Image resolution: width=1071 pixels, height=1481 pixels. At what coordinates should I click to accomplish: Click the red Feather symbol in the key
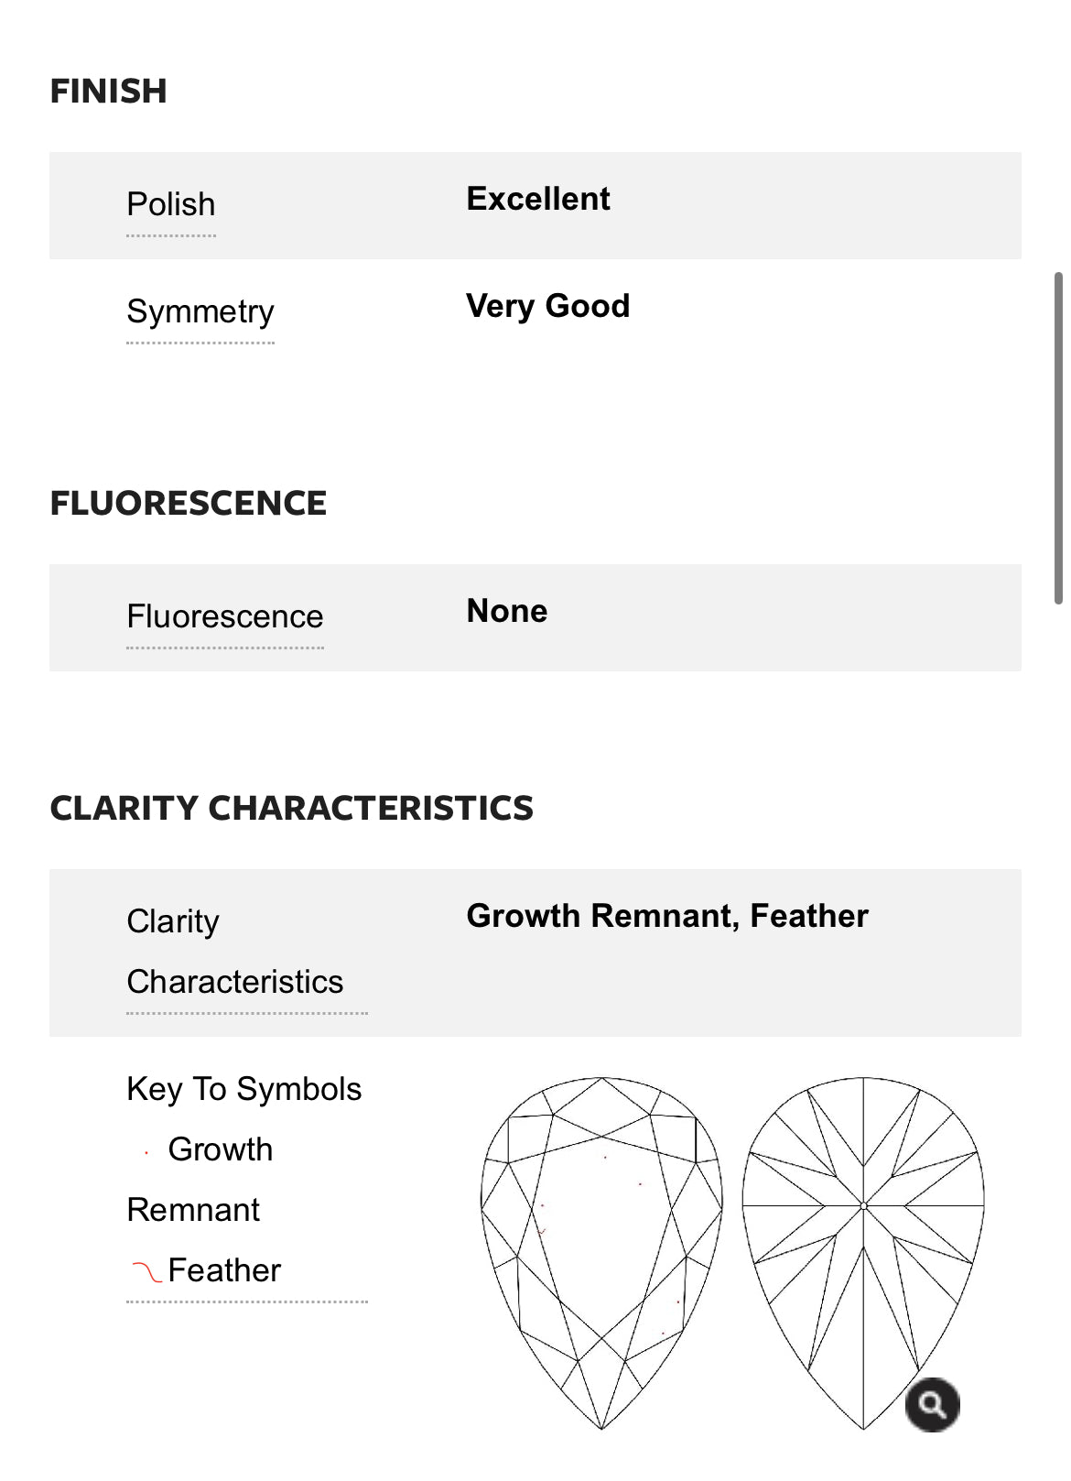pos(146,1271)
